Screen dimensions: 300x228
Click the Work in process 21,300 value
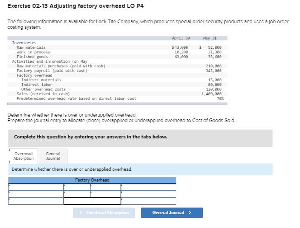tap(215, 52)
